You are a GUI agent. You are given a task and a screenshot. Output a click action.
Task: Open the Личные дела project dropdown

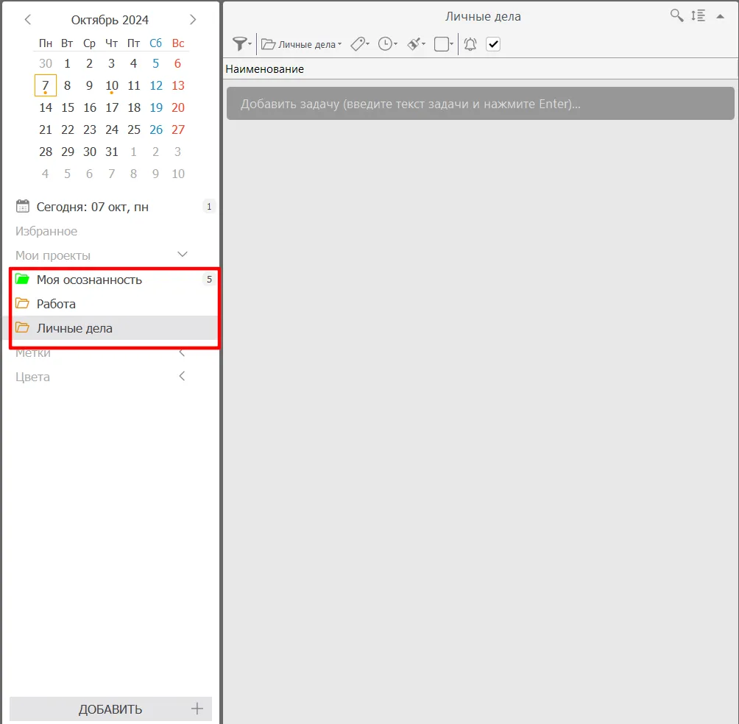pos(302,44)
